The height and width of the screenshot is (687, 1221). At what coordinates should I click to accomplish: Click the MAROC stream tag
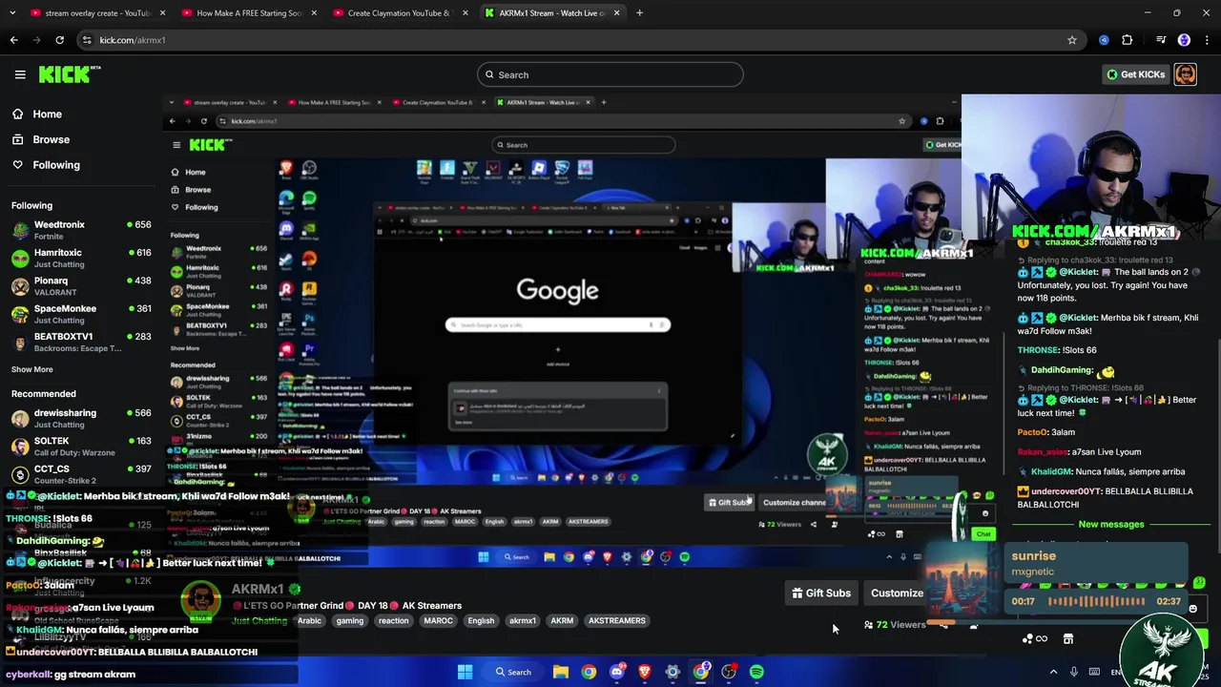438,621
